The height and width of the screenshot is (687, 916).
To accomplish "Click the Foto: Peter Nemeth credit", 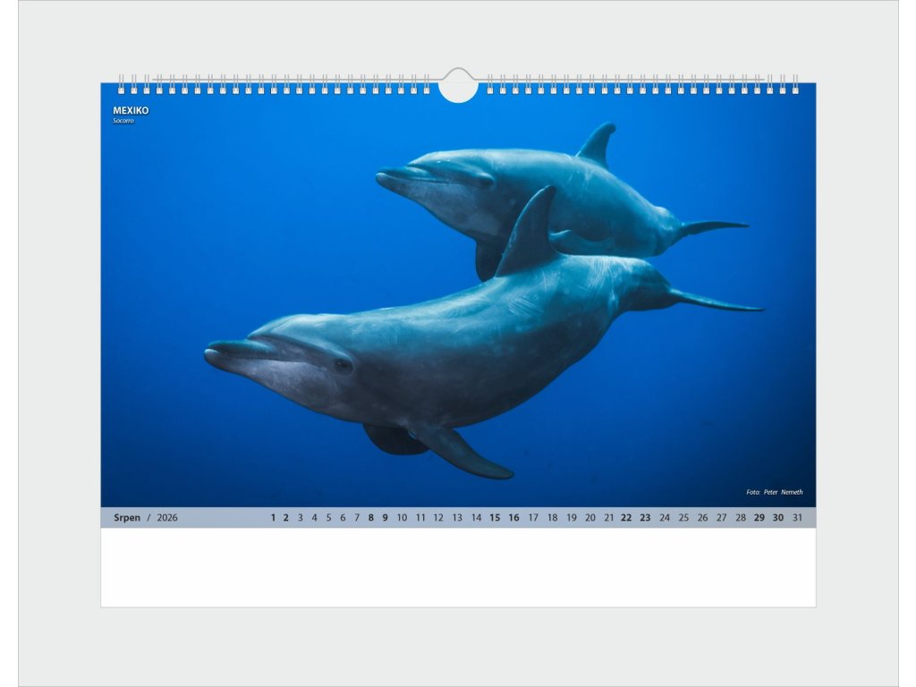I will [775, 492].
